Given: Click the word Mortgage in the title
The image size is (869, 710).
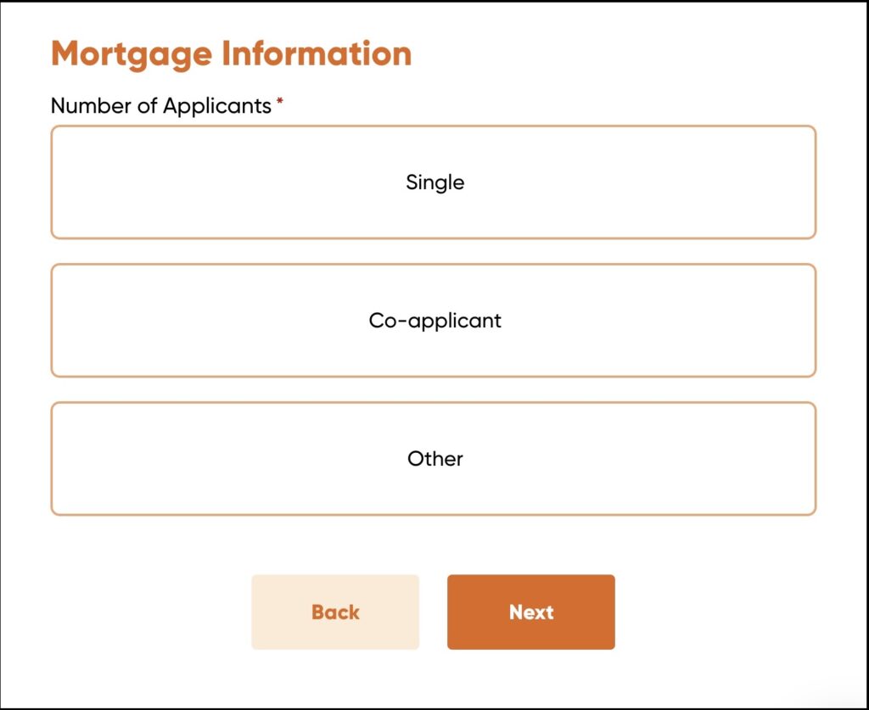Looking at the screenshot, I should tap(132, 53).
